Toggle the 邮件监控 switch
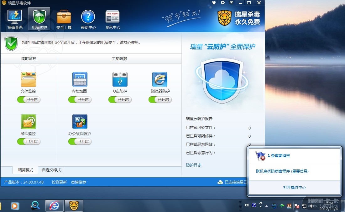Viewport: 345px width, 212px height. pyautogui.click(x=29, y=142)
